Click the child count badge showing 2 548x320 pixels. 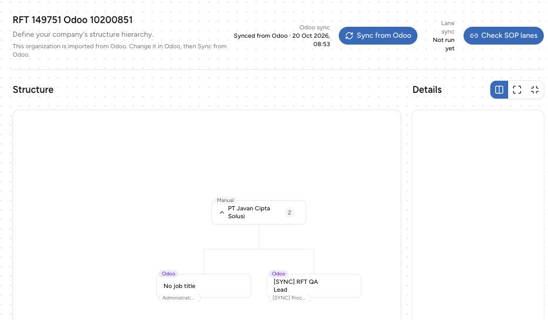pyautogui.click(x=289, y=212)
